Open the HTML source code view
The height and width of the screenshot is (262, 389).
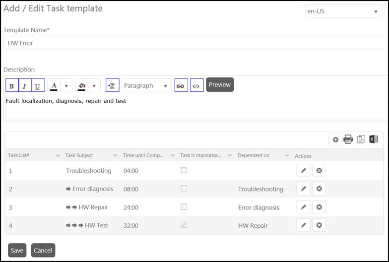coord(196,85)
